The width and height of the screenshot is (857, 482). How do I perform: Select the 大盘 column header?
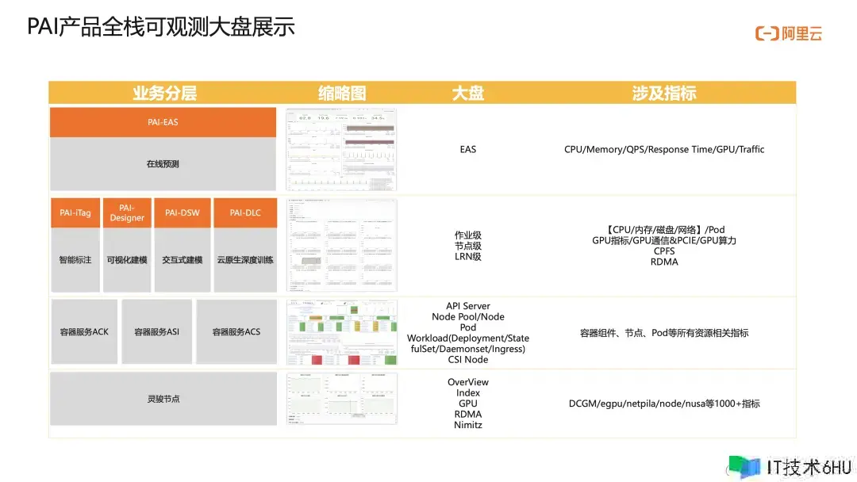pyautogui.click(x=468, y=94)
